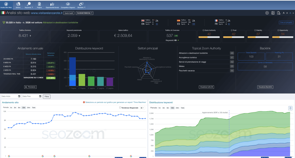Click the Filtra button
This screenshot has height=158, width=295.
(47, 97)
